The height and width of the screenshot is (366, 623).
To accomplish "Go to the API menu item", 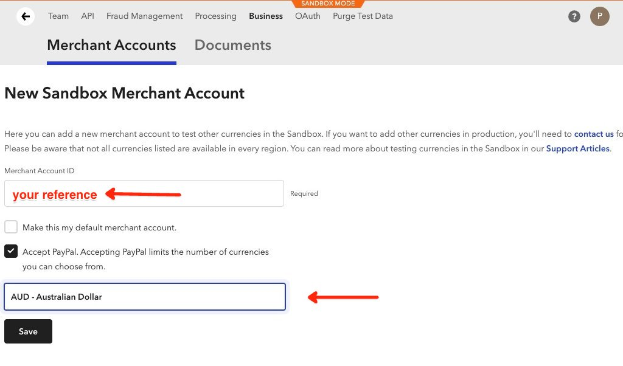I will (88, 16).
